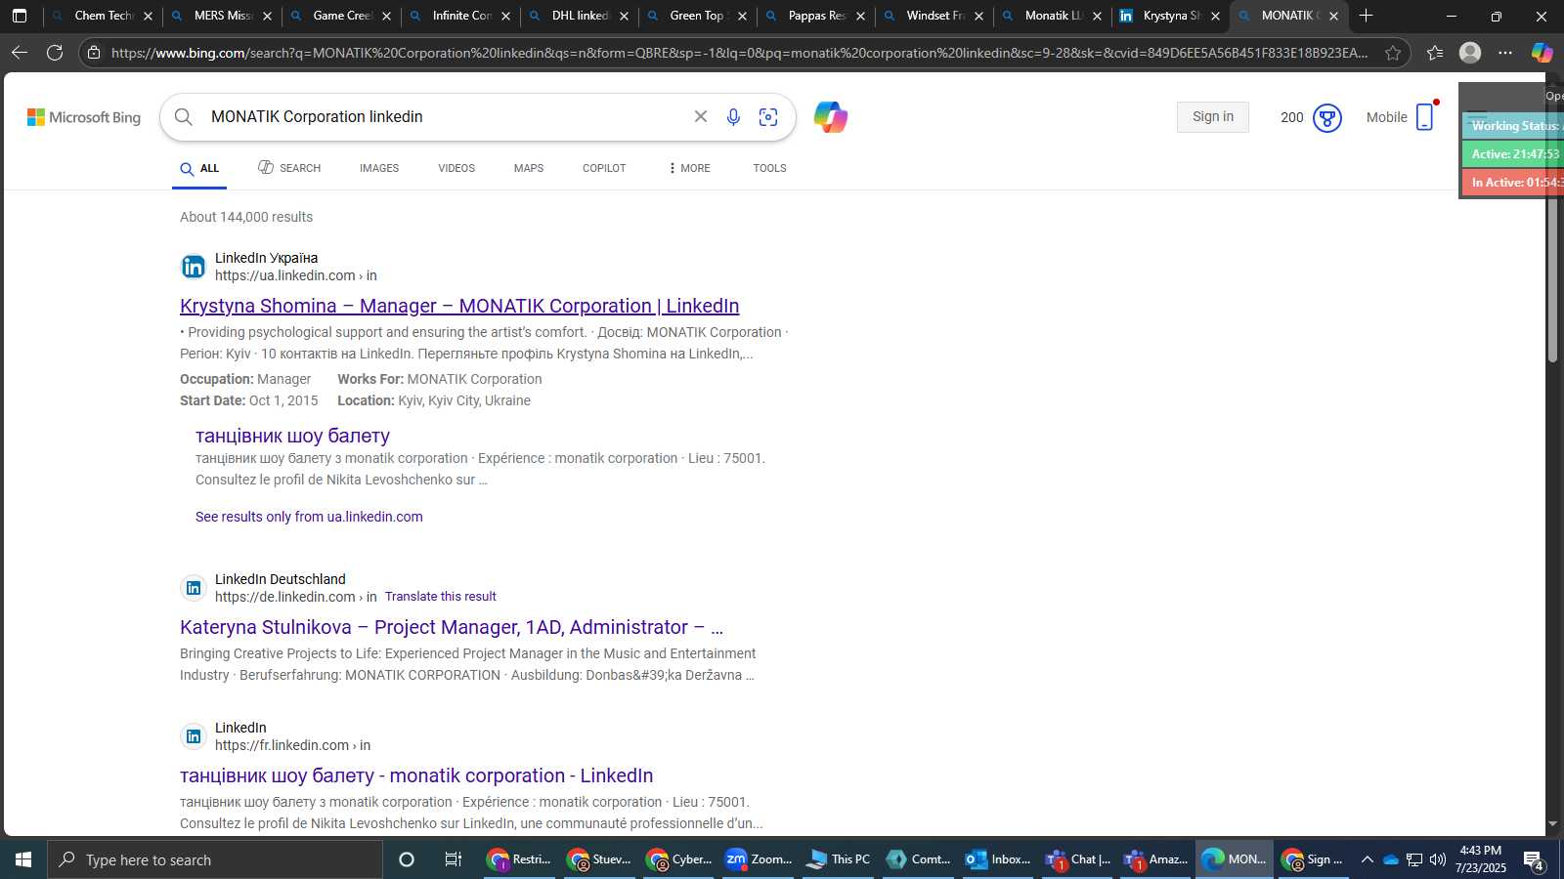Open the browser profile avatar
Image resolution: width=1564 pixels, height=879 pixels.
click(1470, 53)
